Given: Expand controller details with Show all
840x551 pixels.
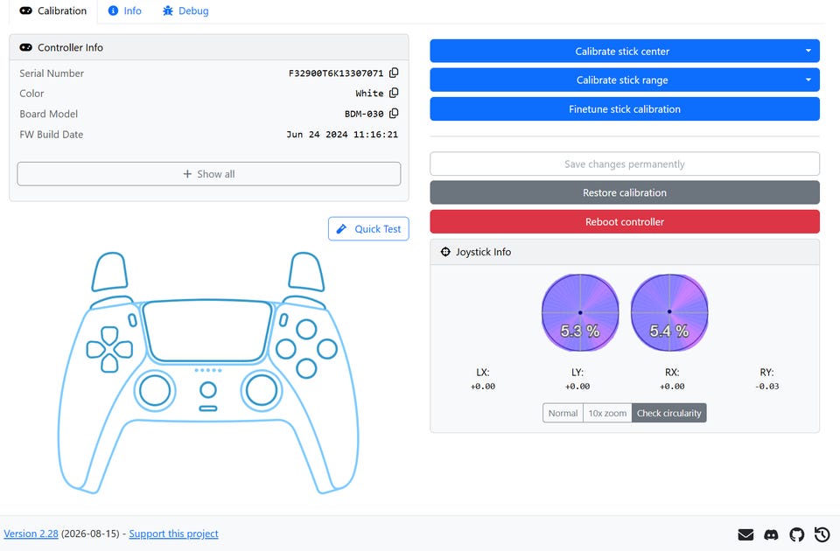Looking at the screenshot, I should (x=209, y=174).
